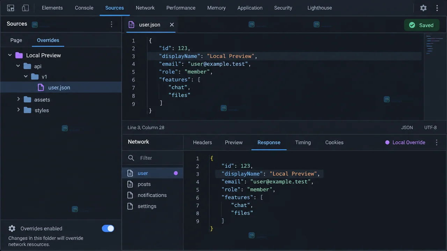
Task: Click Line 3, Column 28 status
Action: point(146,128)
